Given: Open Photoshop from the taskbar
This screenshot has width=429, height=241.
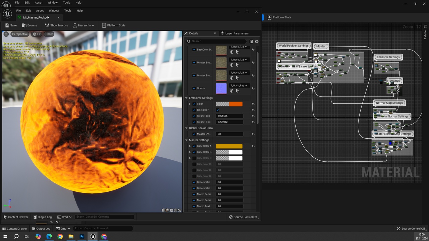Looking at the screenshot, I should (x=82, y=236).
